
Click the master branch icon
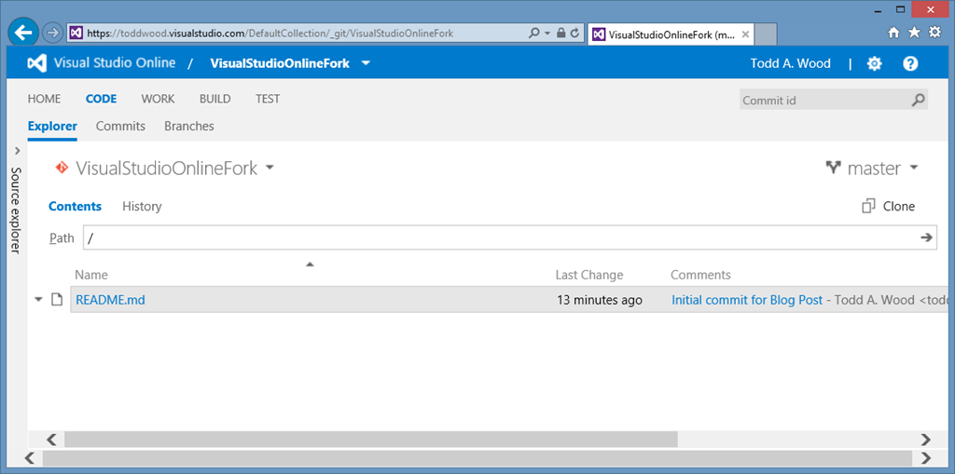(x=833, y=168)
